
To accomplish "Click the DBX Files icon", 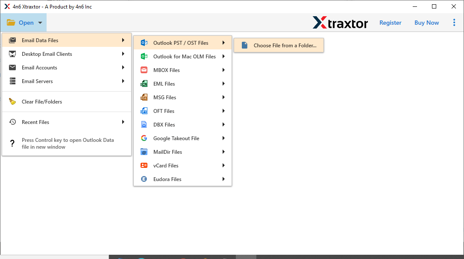I will pyautogui.click(x=144, y=124).
